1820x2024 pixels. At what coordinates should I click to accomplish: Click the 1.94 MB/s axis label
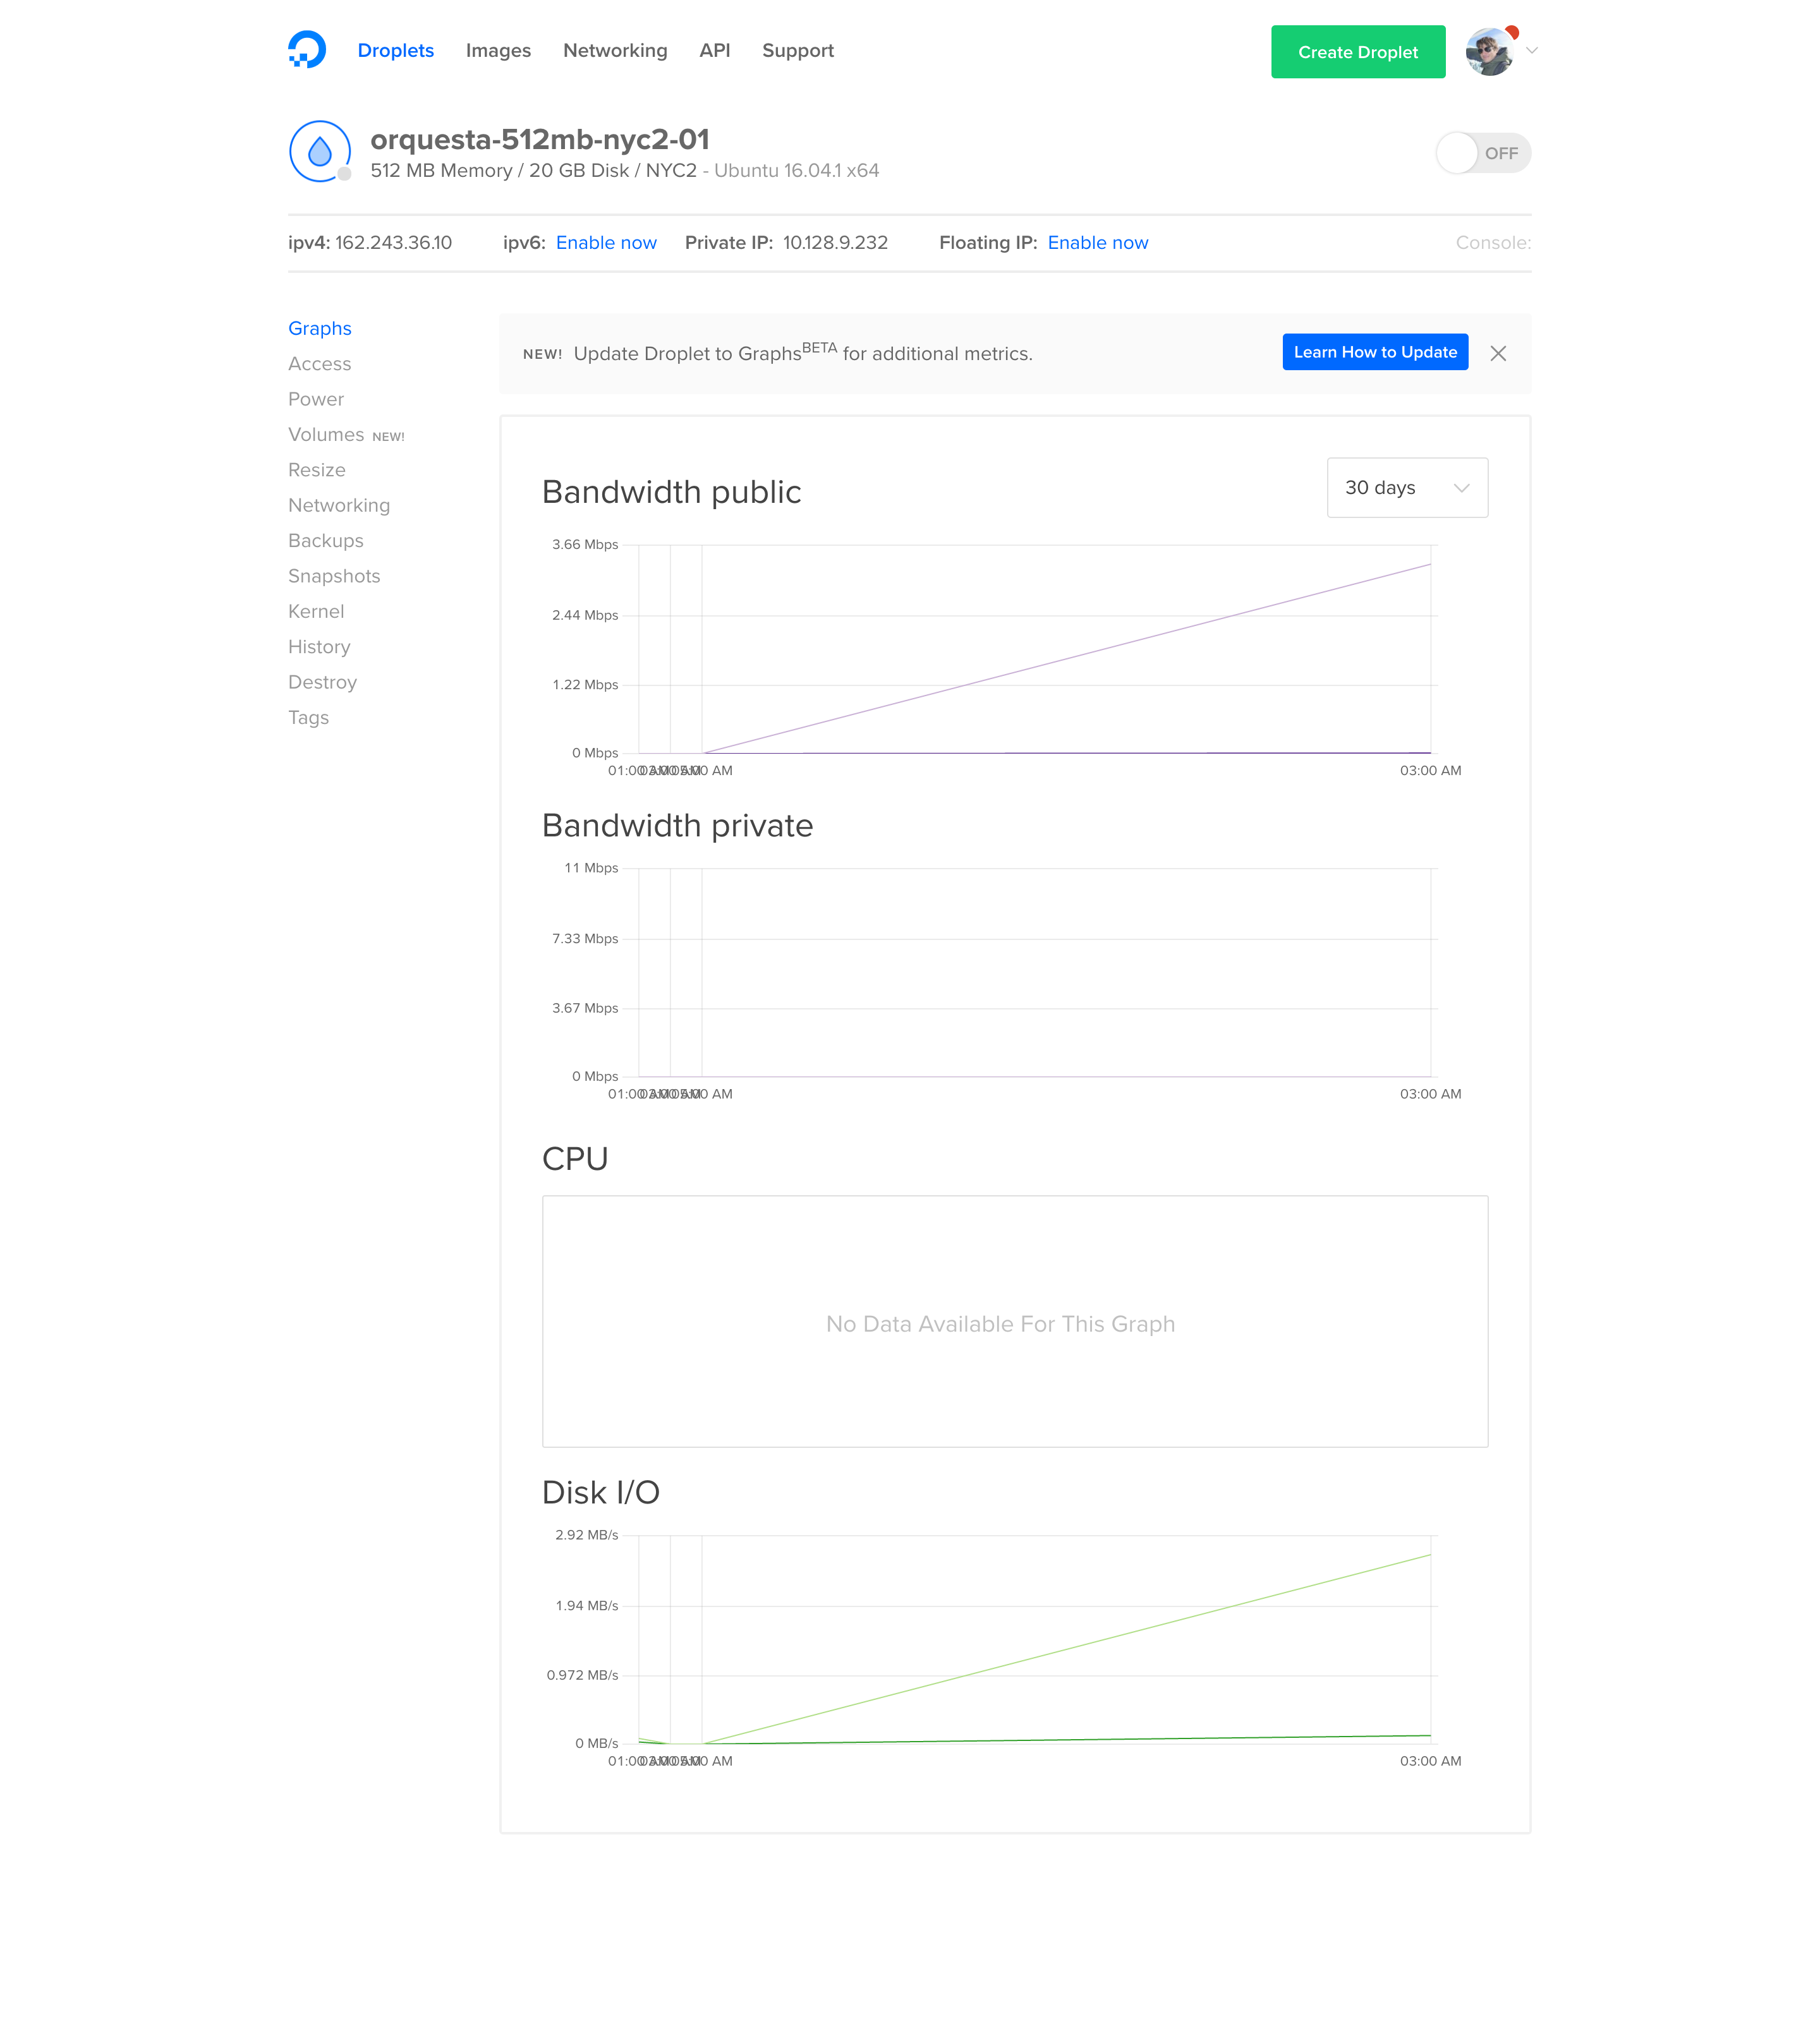click(587, 1605)
